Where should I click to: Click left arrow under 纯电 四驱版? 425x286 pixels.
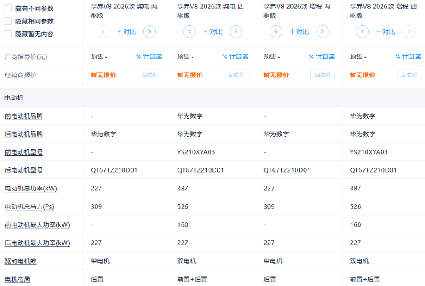tap(190, 32)
